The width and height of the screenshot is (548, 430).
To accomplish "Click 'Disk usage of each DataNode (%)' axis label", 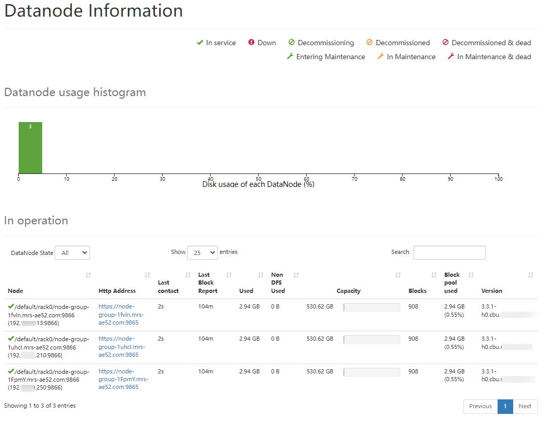I will [x=258, y=184].
